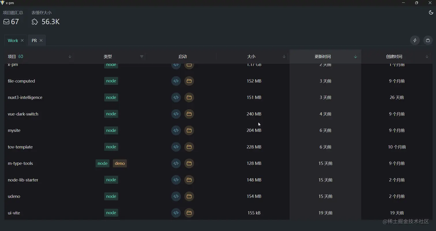Sort by project name arrow
Screen dimensions: 436x231
tap(70, 56)
